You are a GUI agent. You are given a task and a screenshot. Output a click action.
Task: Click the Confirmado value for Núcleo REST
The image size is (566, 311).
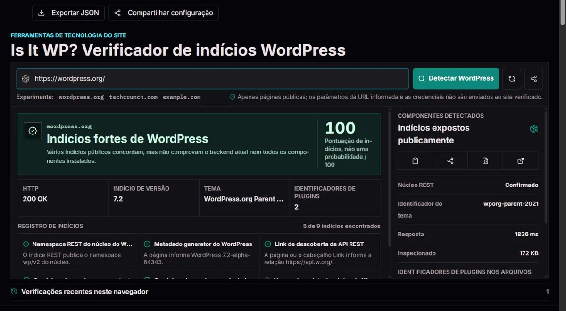coord(522,185)
